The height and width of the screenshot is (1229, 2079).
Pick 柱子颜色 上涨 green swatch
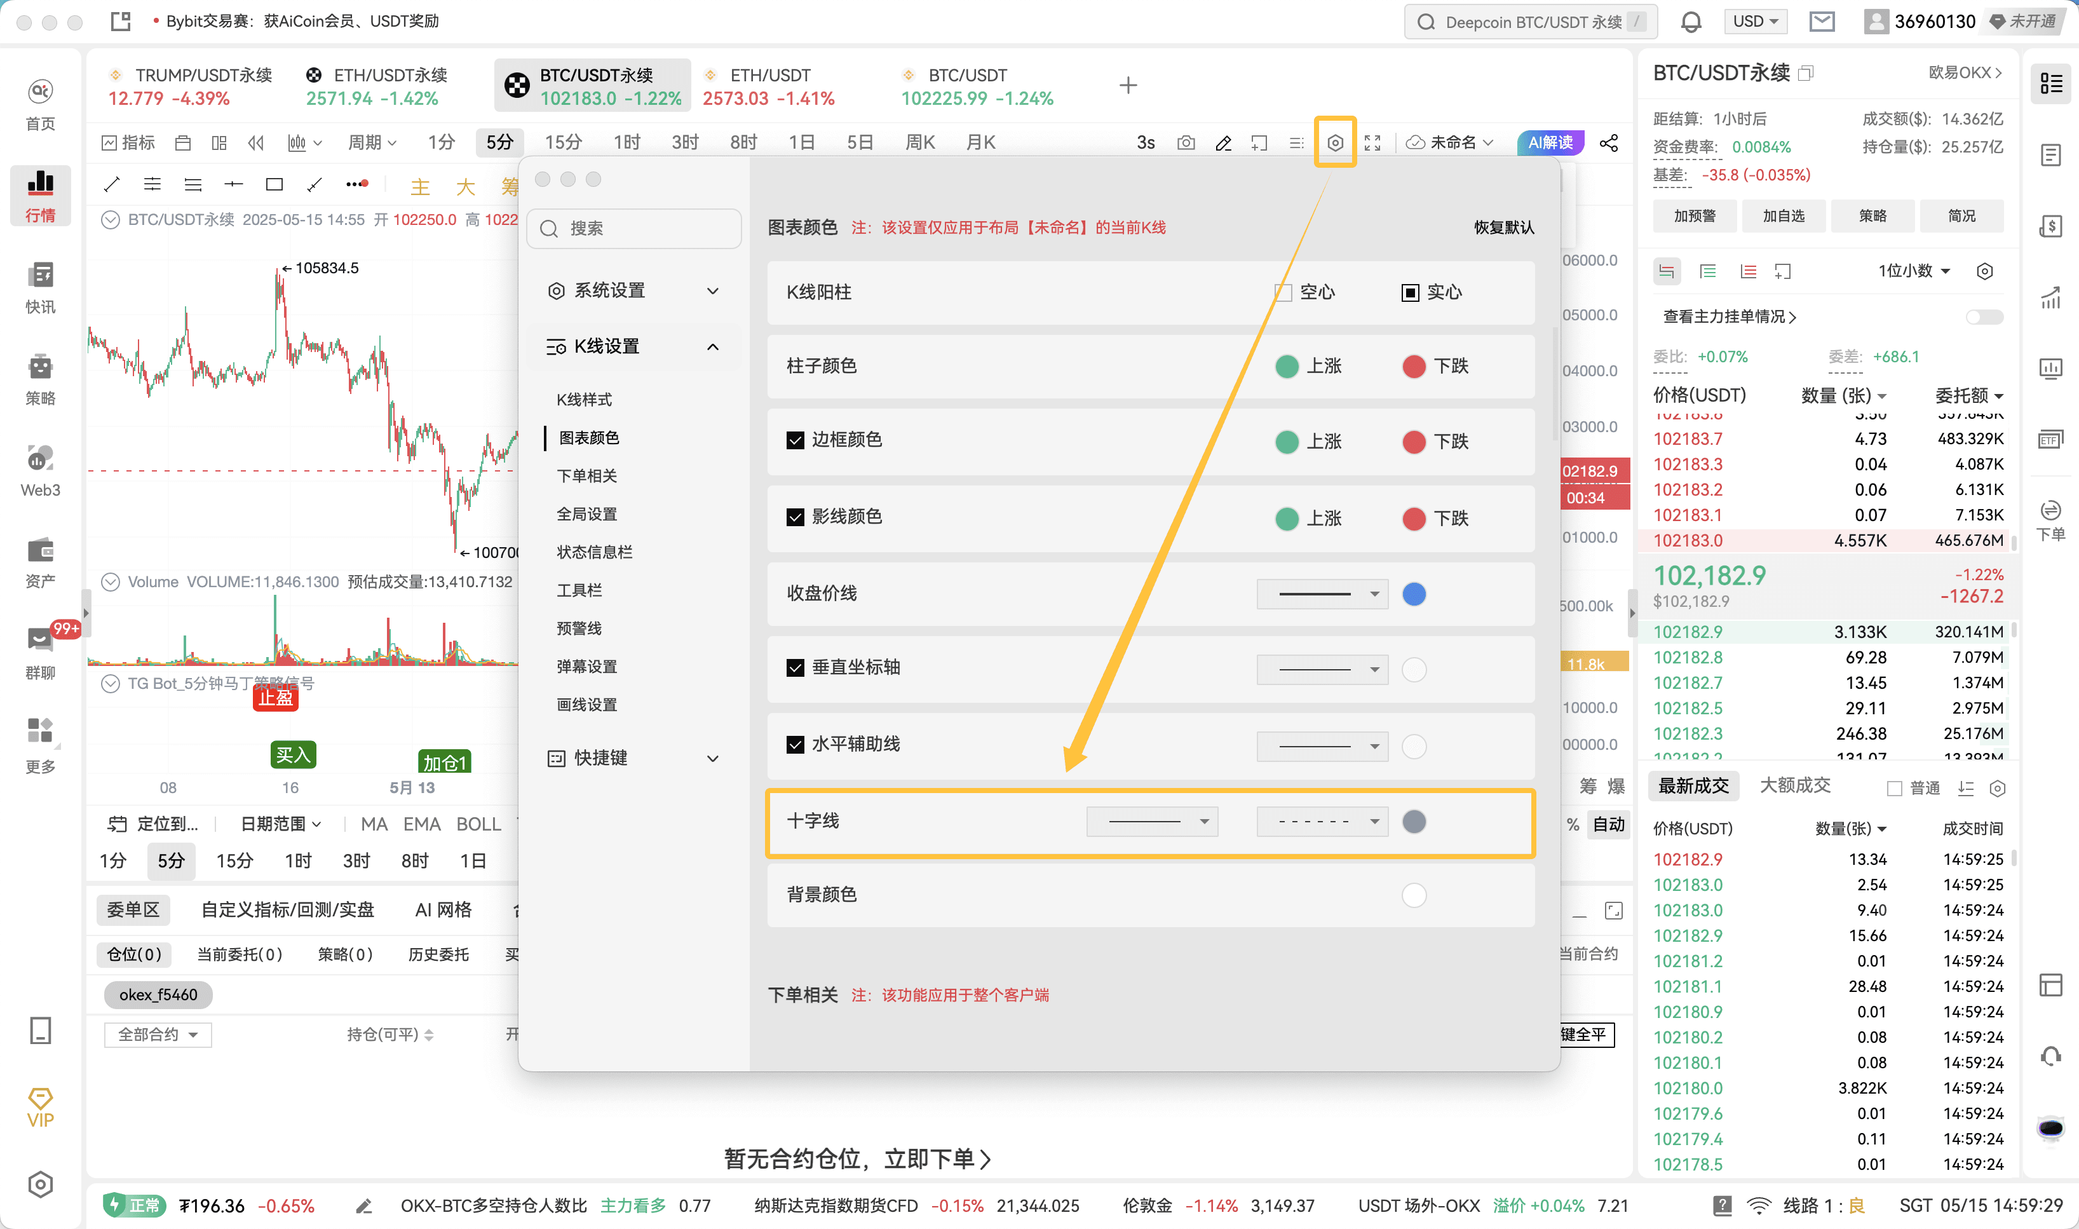(1286, 366)
